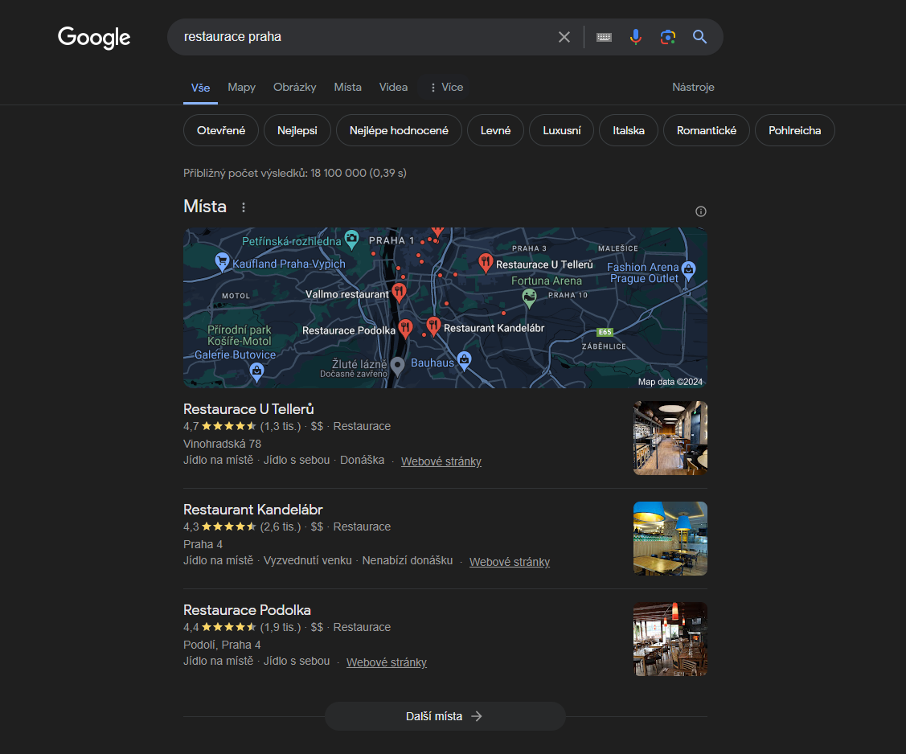The width and height of the screenshot is (906, 754).
Task: Enable the Nejlépe hodnocené filter
Action: [399, 130]
